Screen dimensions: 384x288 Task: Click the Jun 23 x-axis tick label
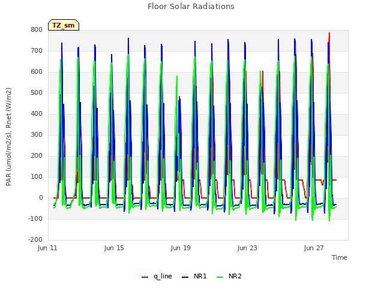[x=247, y=248]
